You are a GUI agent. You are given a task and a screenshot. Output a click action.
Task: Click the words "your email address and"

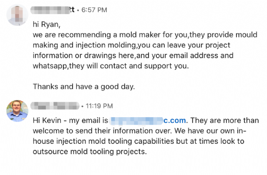point(192,56)
